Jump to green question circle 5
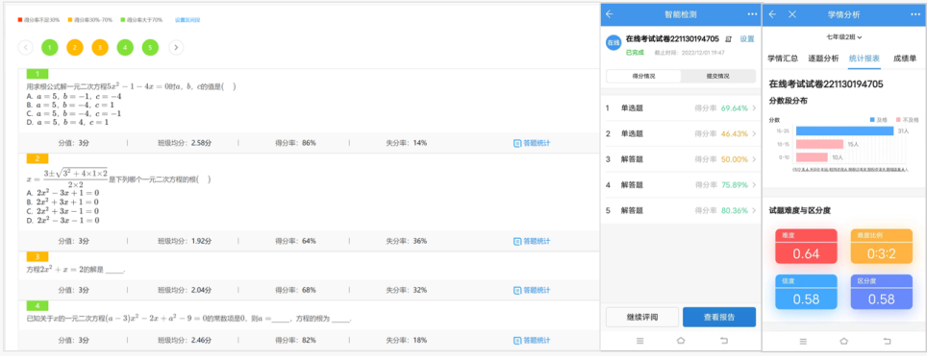 coord(150,47)
